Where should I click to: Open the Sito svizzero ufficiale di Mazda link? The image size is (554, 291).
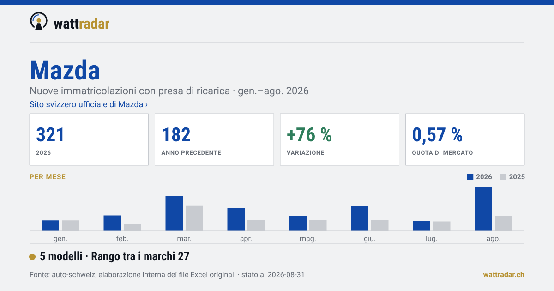89,104
